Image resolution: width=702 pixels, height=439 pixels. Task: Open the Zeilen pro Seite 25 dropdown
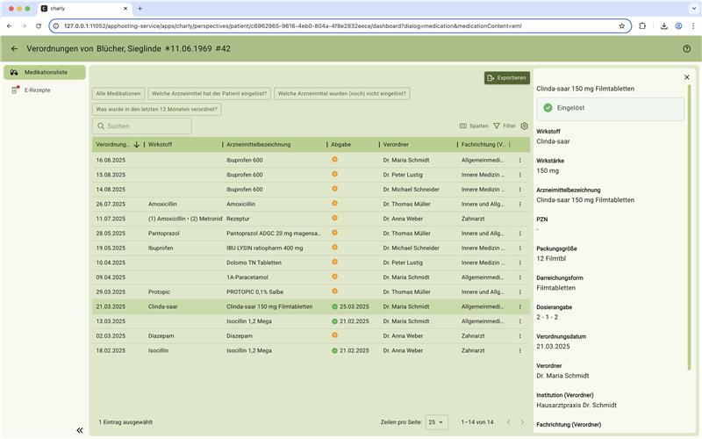[436, 422]
